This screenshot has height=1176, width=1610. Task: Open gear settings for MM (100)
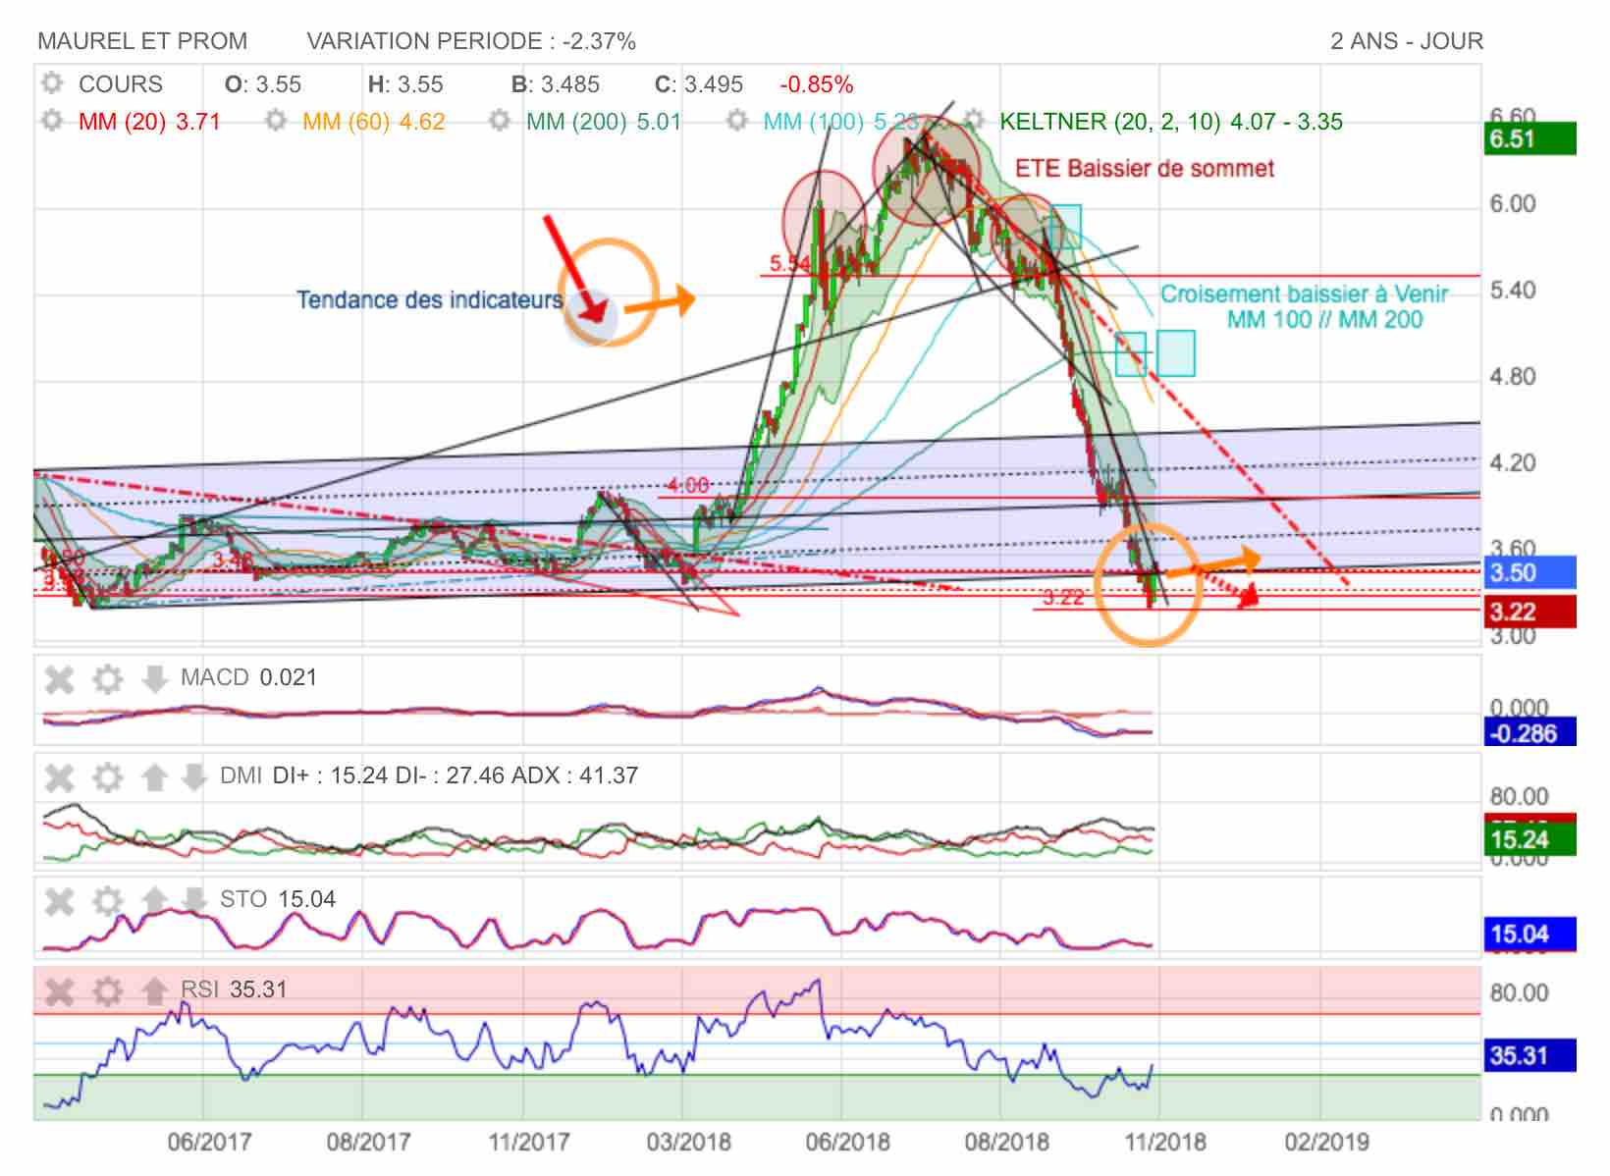point(738,122)
